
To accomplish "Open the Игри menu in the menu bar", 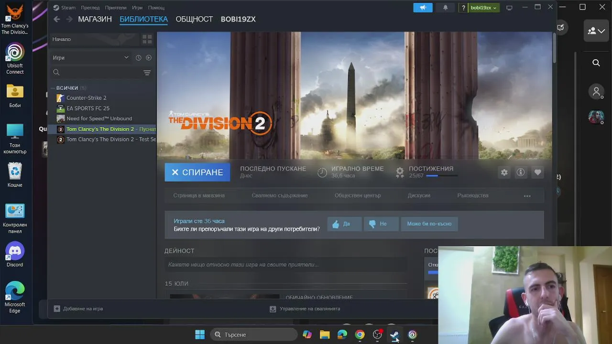I will point(137,8).
